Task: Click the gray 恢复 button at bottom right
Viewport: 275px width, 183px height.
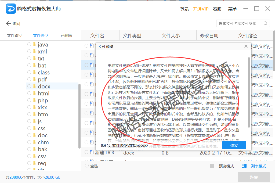Action: pos(254,177)
